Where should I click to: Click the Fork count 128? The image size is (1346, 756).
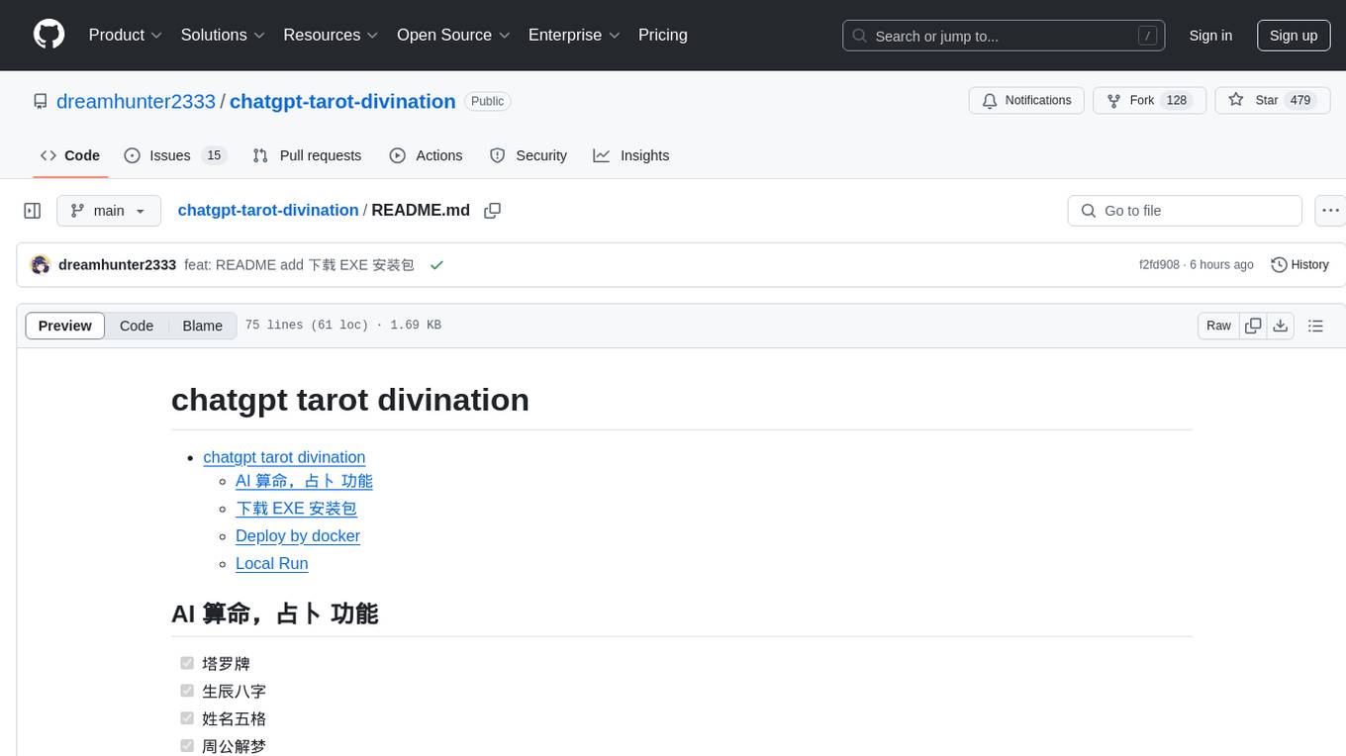pyautogui.click(x=1177, y=101)
